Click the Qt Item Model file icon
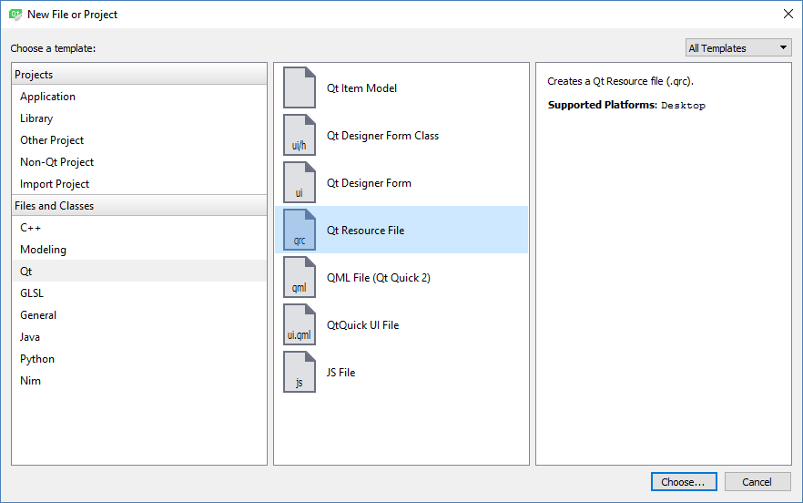Viewport: 803px width, 503px height. pos(299,88)
